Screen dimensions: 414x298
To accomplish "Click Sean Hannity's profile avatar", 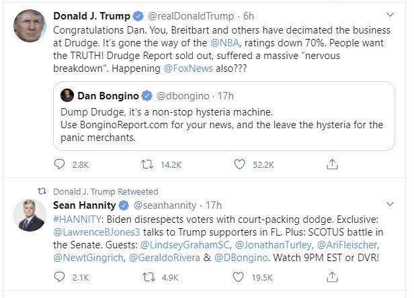I will (30, 215).
